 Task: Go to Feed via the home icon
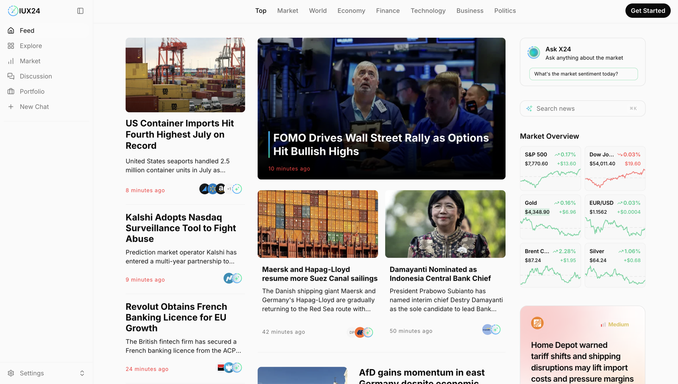click(11, 30)
